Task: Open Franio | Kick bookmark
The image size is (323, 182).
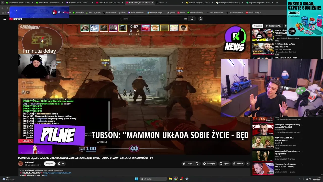Action: (78, 12)
